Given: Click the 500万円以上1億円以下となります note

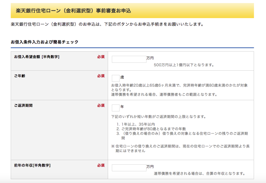Looking at the screenshot, I should (184, 65).
